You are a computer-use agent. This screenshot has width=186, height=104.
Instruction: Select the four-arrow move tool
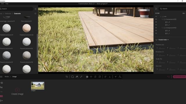click(91, 77)
